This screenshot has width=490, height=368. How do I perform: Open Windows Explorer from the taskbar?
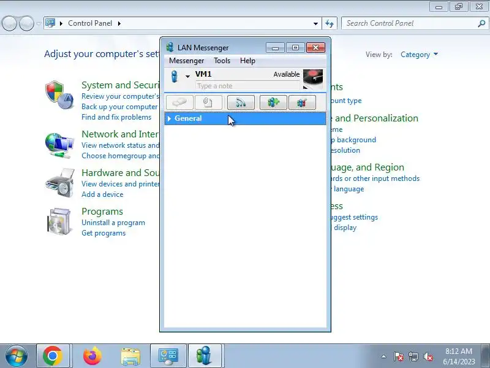130,356
